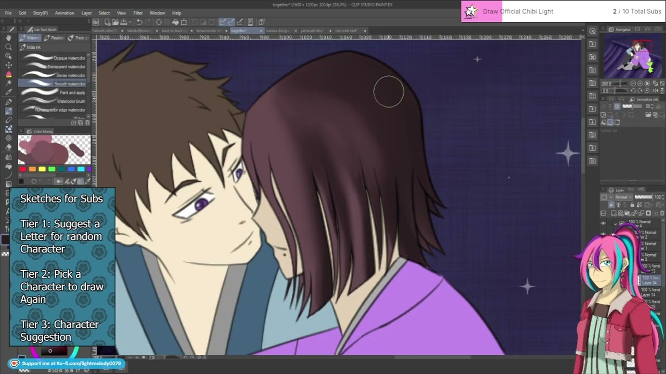Select the Zoom magnifier tool

[8, 47]
